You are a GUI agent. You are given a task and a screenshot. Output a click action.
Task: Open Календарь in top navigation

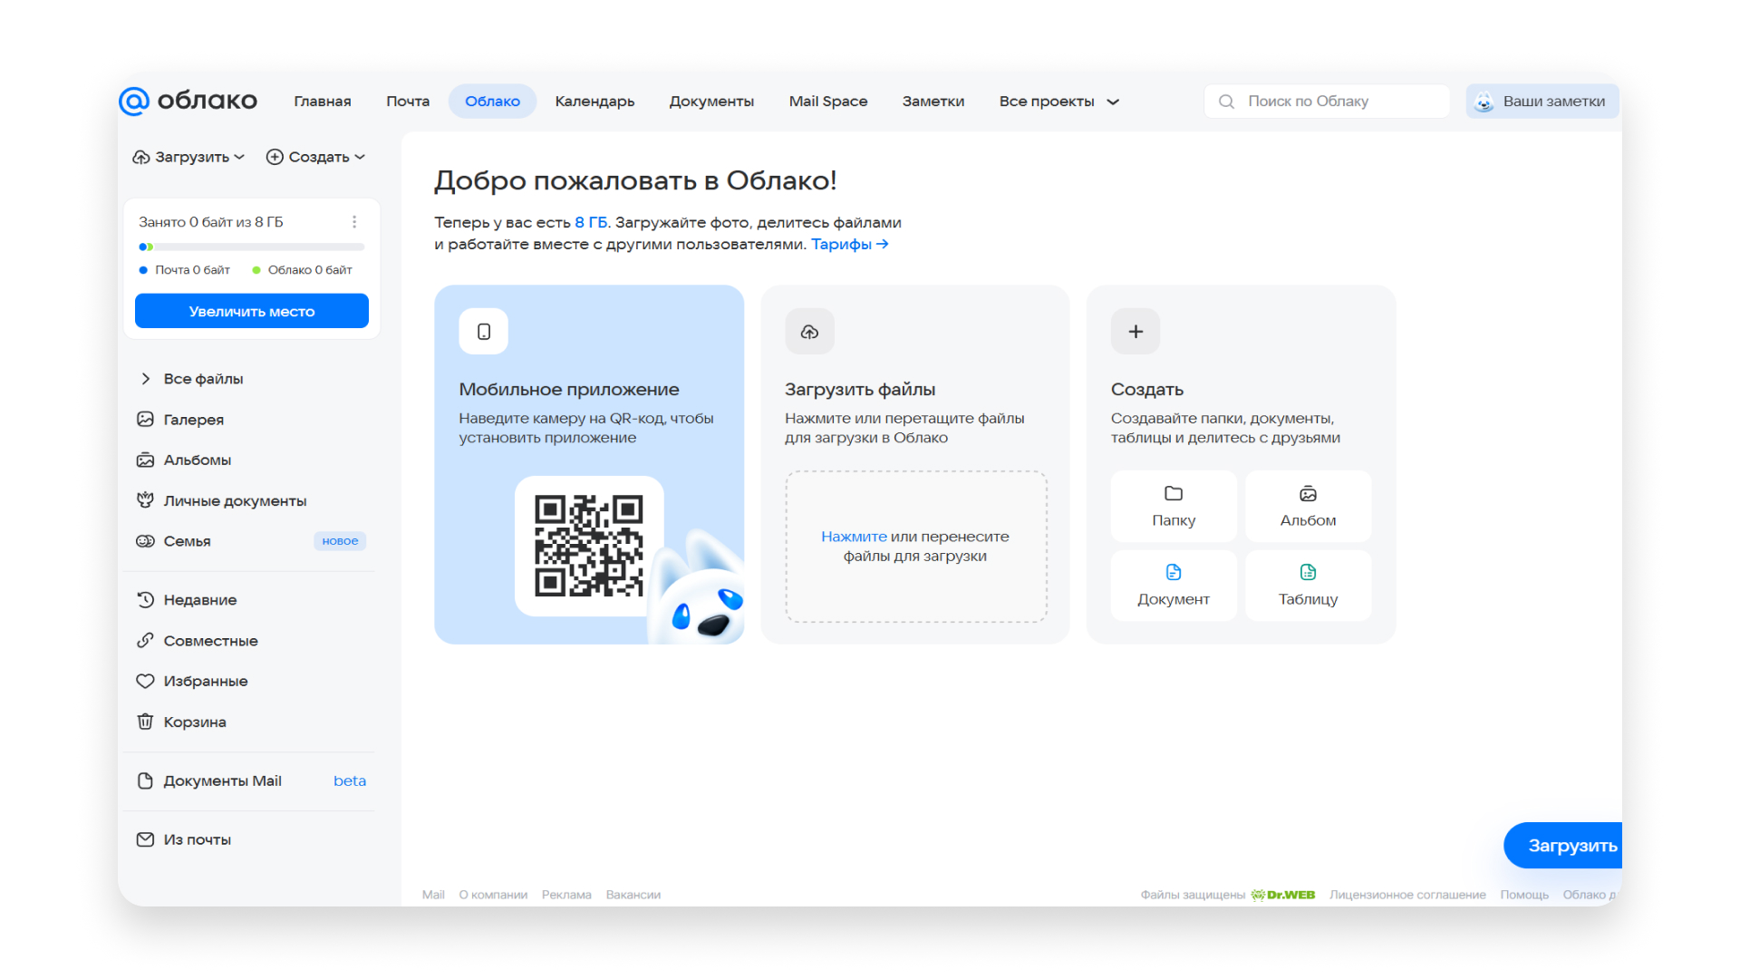[x=594, y=102]
